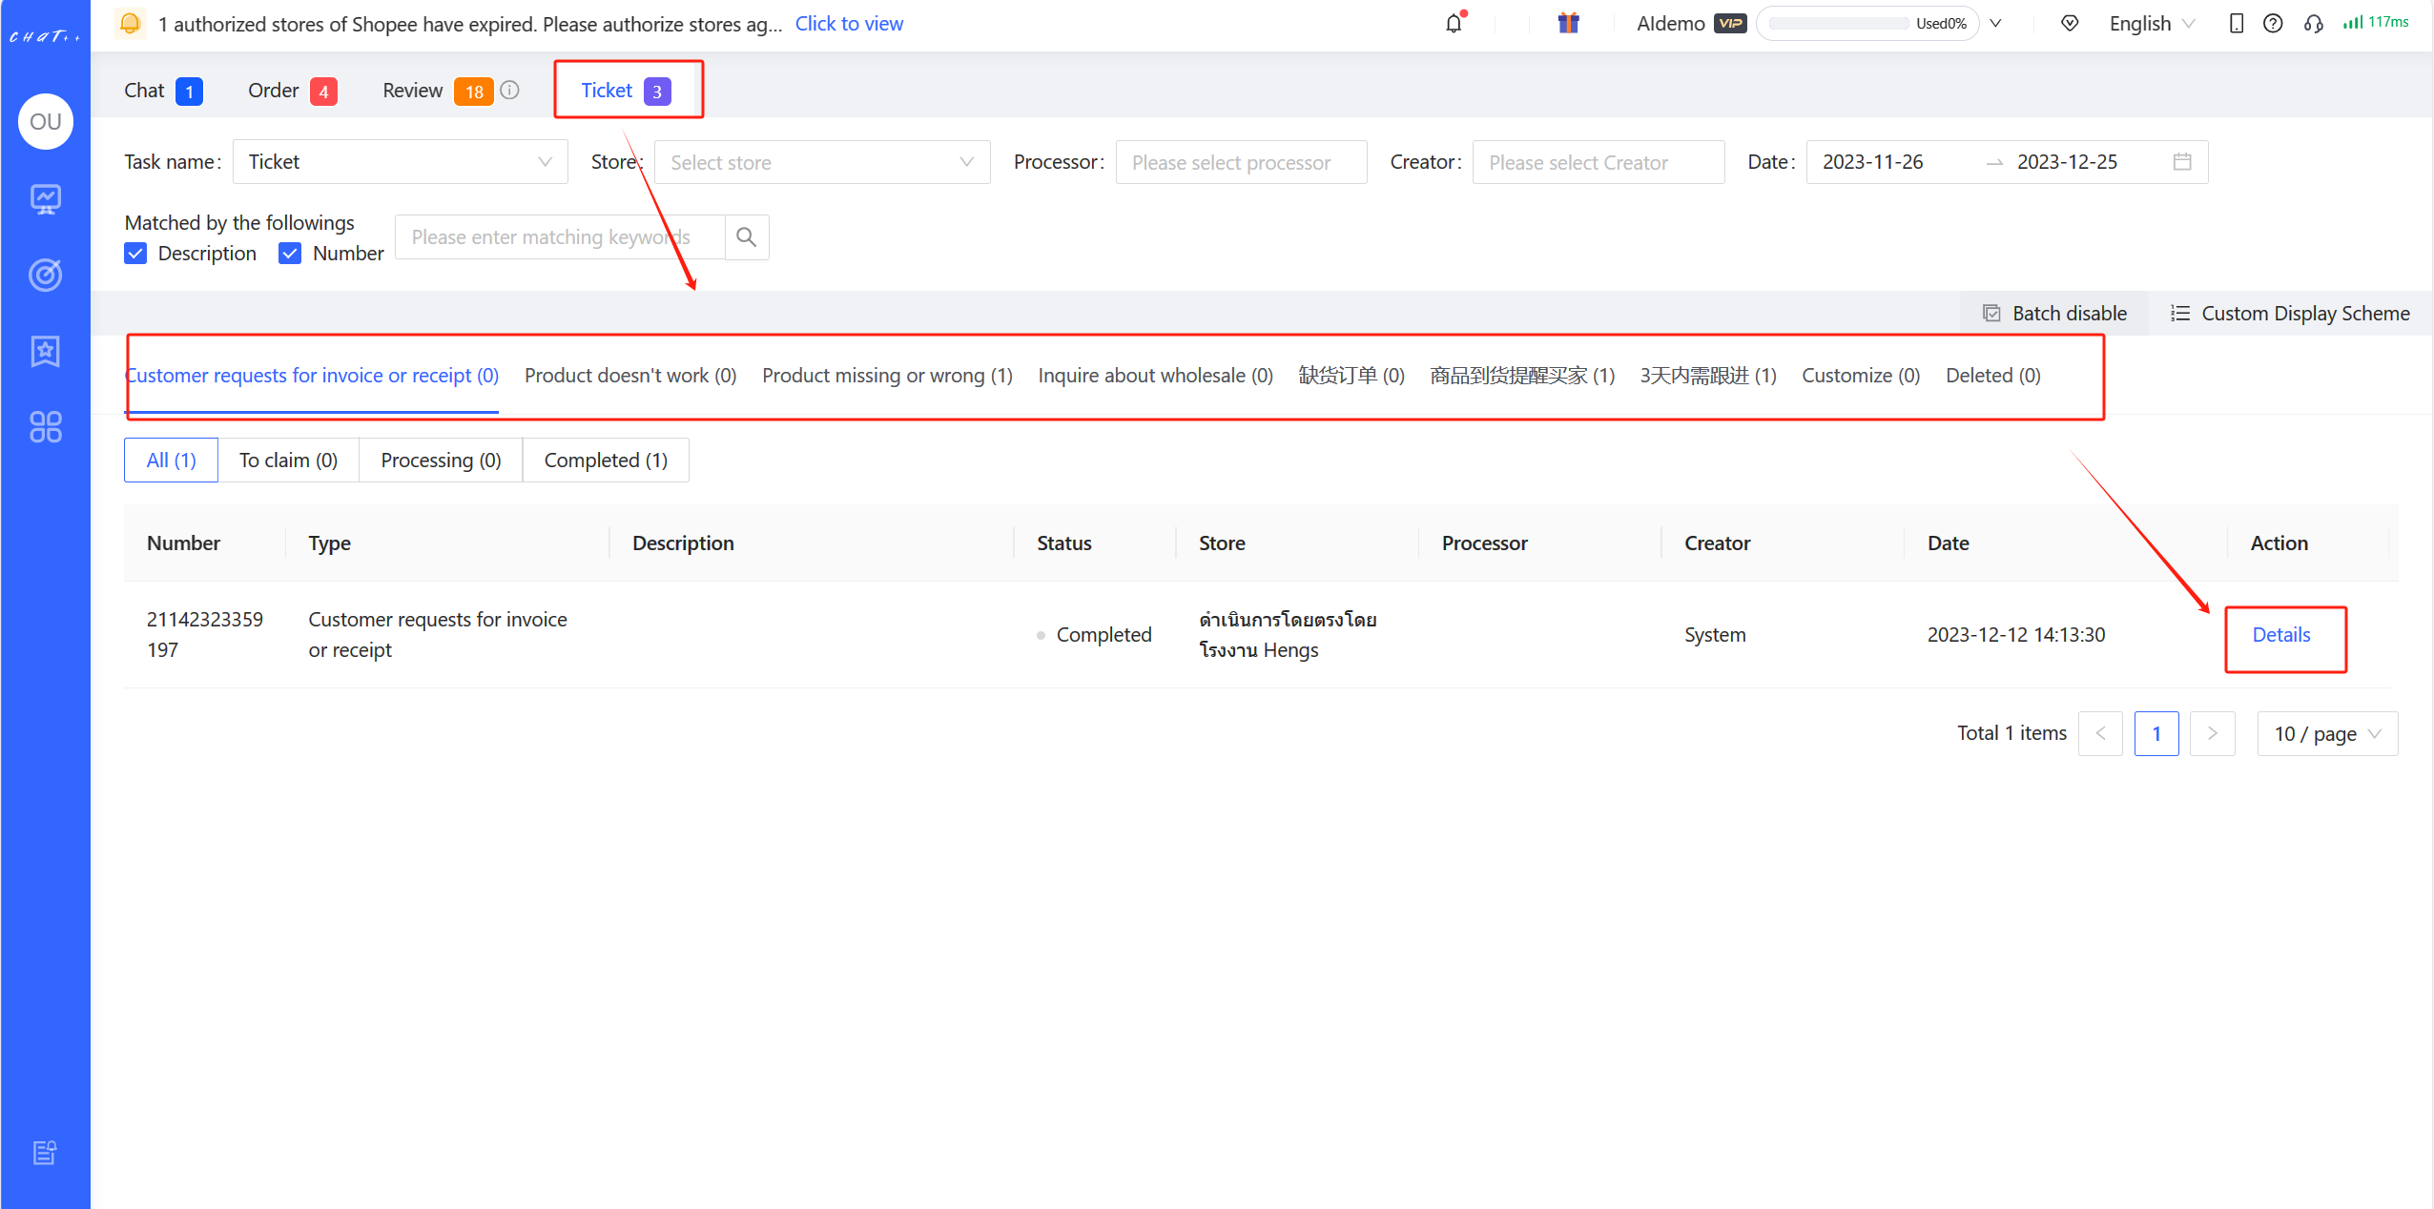Open the mobile phone icon
This screenshot has height=1209, width=2434.
click(2236, 24)
